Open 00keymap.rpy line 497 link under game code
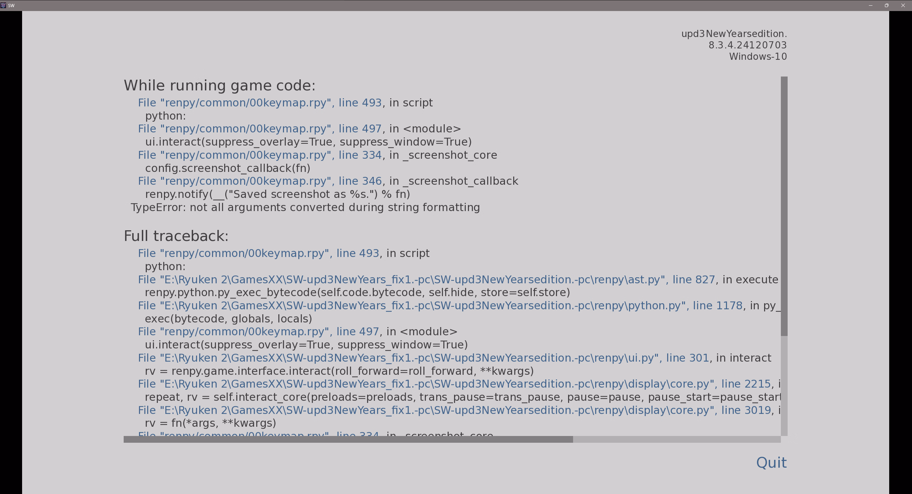This screenshot has width=912, height=494. pyautogui.click(x=259, y=129)
